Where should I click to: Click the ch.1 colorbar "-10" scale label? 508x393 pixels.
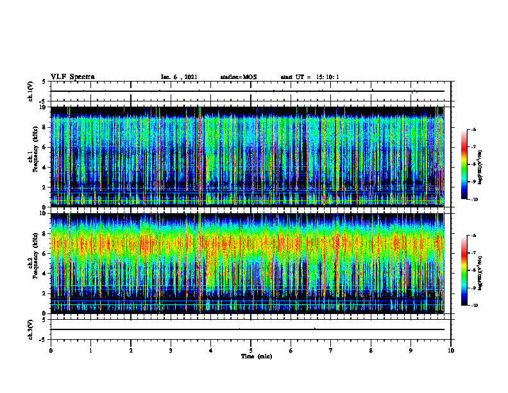click(474, 200)
